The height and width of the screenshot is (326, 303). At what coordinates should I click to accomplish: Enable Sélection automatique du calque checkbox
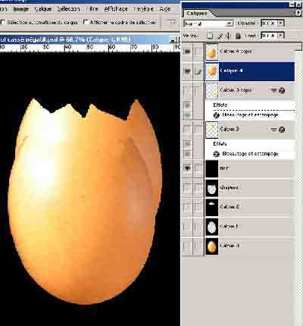click(x=3, y=22)
